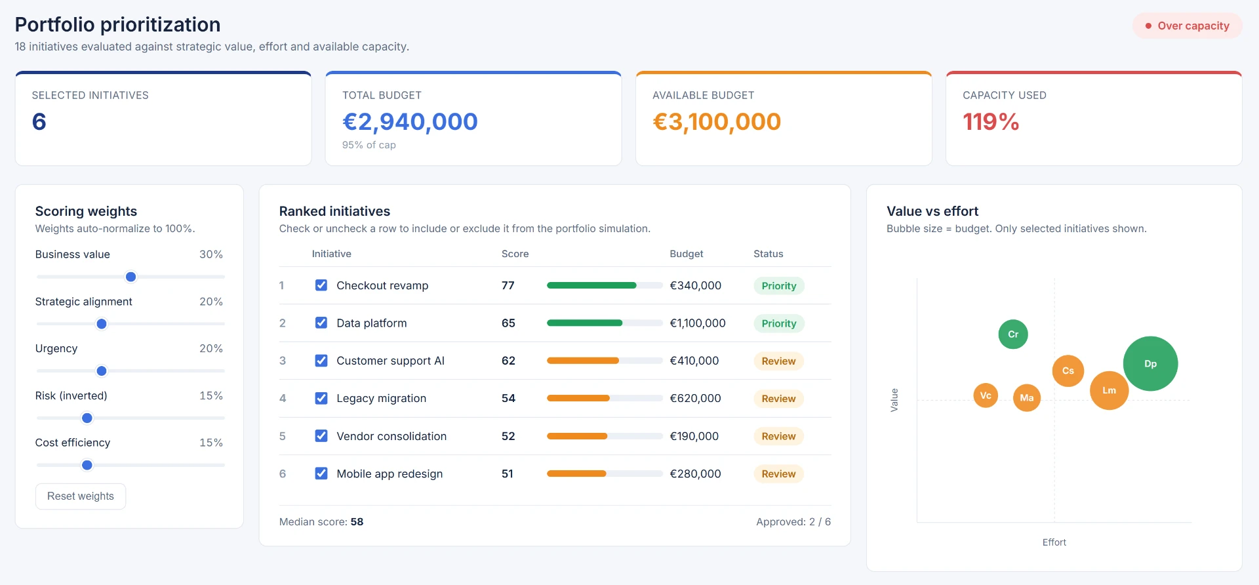The image size is (1259, 585).
Task: Select the Dp bubble in the chart
Action: tap(1150, 363)
